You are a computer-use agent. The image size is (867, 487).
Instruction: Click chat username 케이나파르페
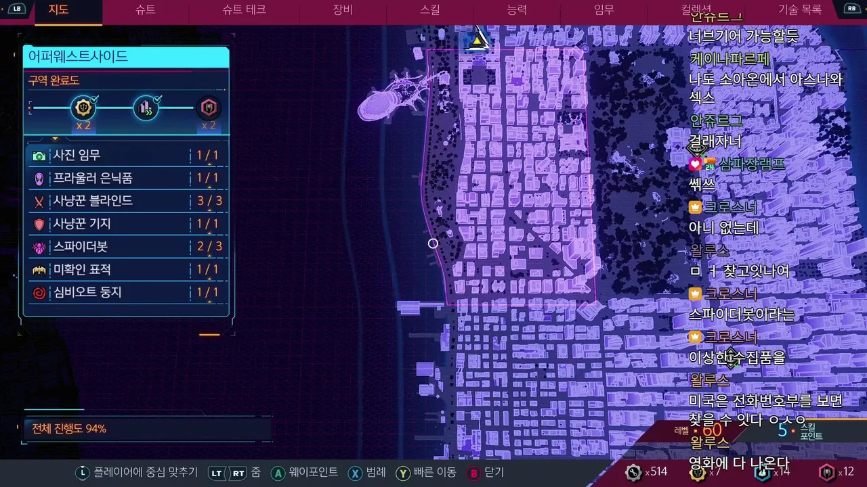click(x=730, y=58)
